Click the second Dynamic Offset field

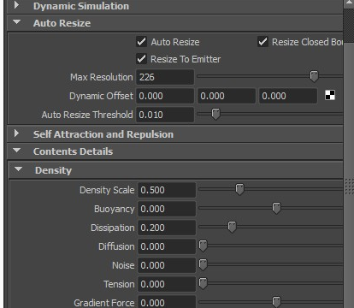click(227, 96)
